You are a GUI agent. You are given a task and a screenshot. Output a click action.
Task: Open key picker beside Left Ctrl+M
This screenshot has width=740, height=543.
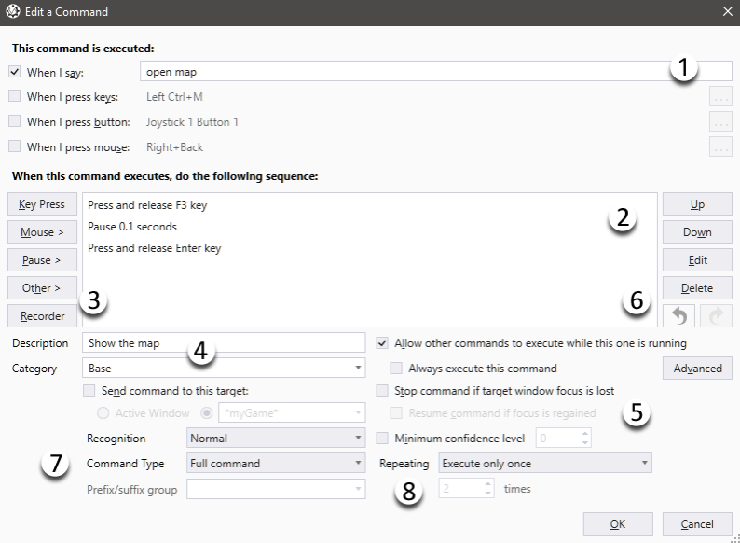(719, 96)
